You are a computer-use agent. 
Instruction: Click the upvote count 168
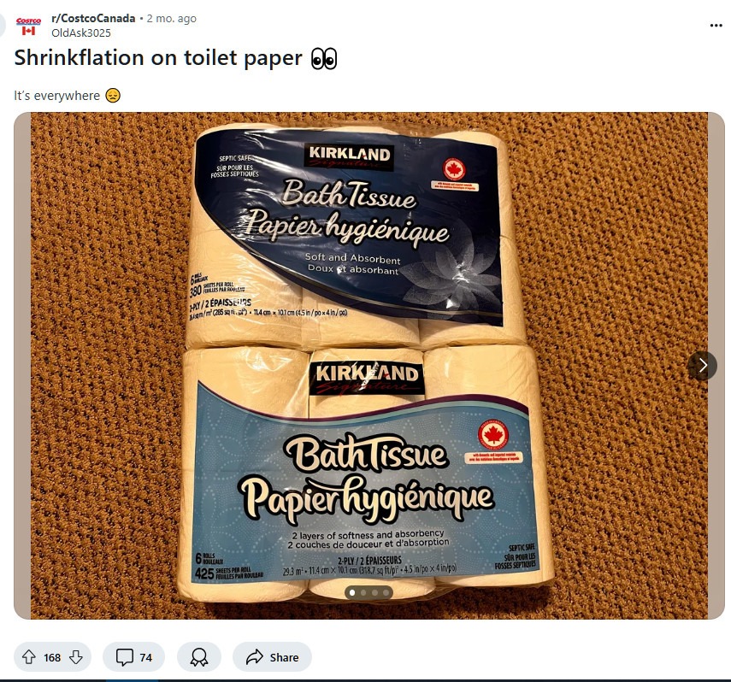point(52,658)
